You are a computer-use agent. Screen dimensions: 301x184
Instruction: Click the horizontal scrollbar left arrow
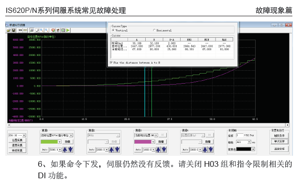coord(9,125)
